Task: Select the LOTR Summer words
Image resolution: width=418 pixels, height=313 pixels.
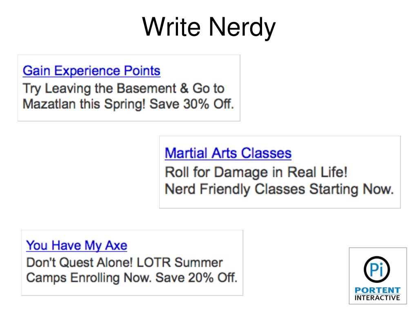Action: click(180, 263)
